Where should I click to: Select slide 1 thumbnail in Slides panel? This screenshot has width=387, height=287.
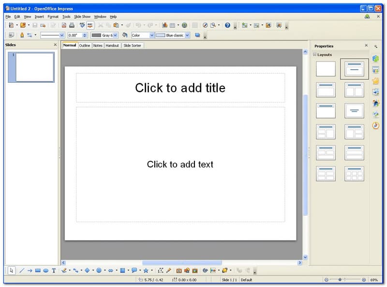35,67
